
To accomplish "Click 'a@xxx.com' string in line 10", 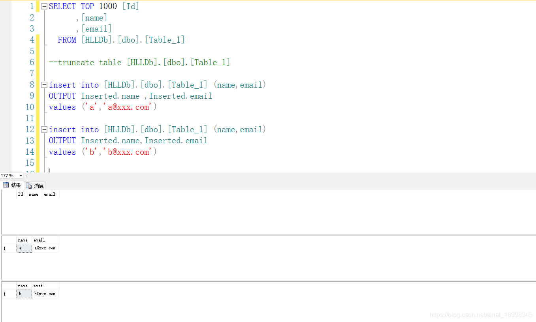I will 128,107.
